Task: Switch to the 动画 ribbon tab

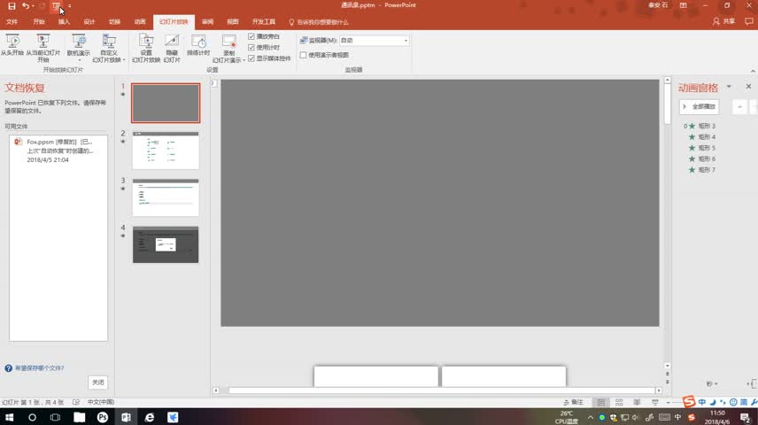Action: tap(140, 21)
